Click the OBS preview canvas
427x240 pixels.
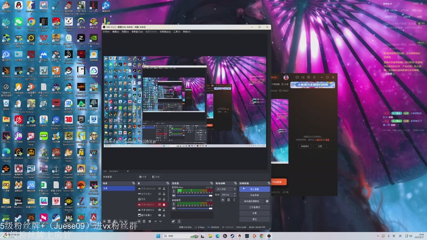click(x=185, y=102)
